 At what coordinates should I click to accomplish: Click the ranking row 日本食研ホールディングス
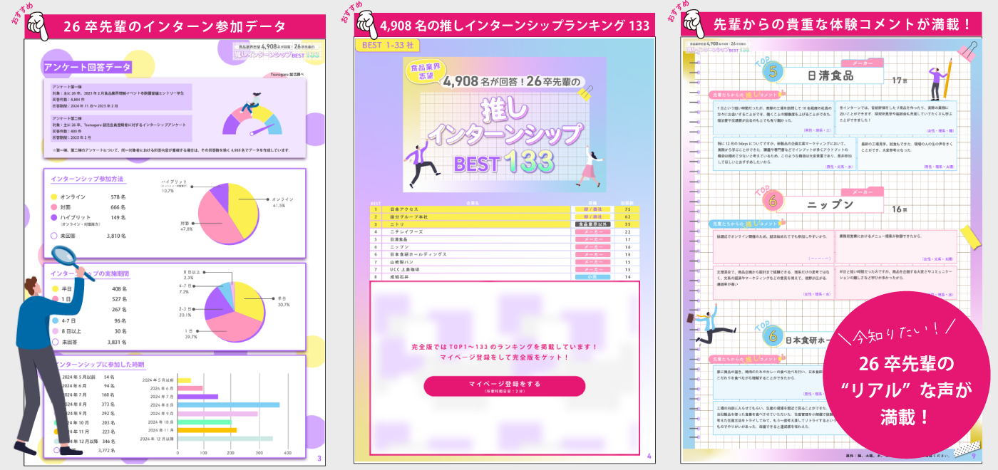click(x=505, y=254)
